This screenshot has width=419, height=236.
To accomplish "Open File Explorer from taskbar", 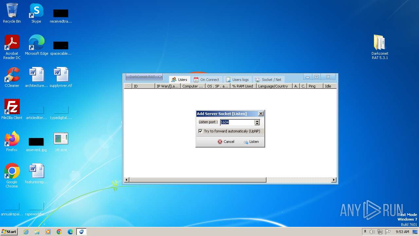I will pyautogui.click(x=37, y=232).
